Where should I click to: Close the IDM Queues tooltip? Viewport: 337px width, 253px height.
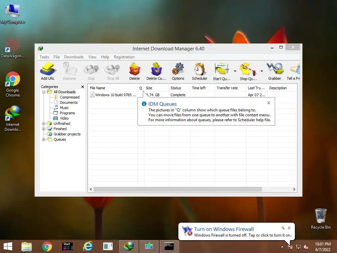[x=269, y=103]
